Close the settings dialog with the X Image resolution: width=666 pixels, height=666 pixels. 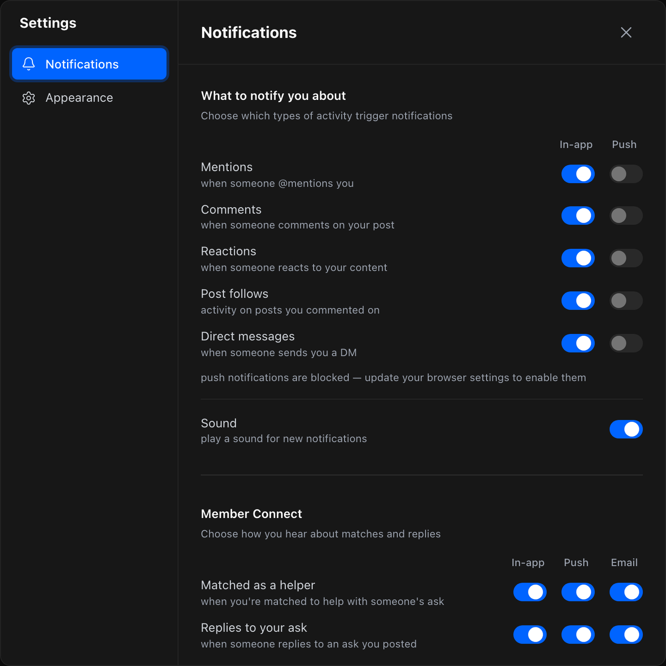pyautogui.click(x=626, y=32)
